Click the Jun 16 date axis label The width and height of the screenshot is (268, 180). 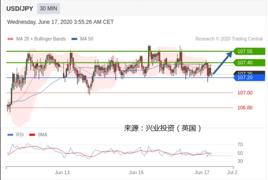136,172
